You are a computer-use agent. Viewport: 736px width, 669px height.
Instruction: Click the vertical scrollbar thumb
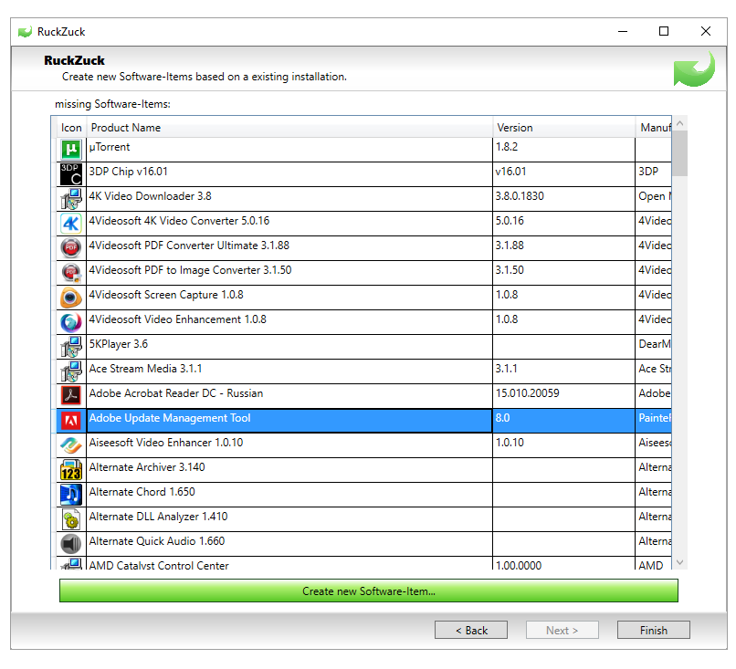679,154
